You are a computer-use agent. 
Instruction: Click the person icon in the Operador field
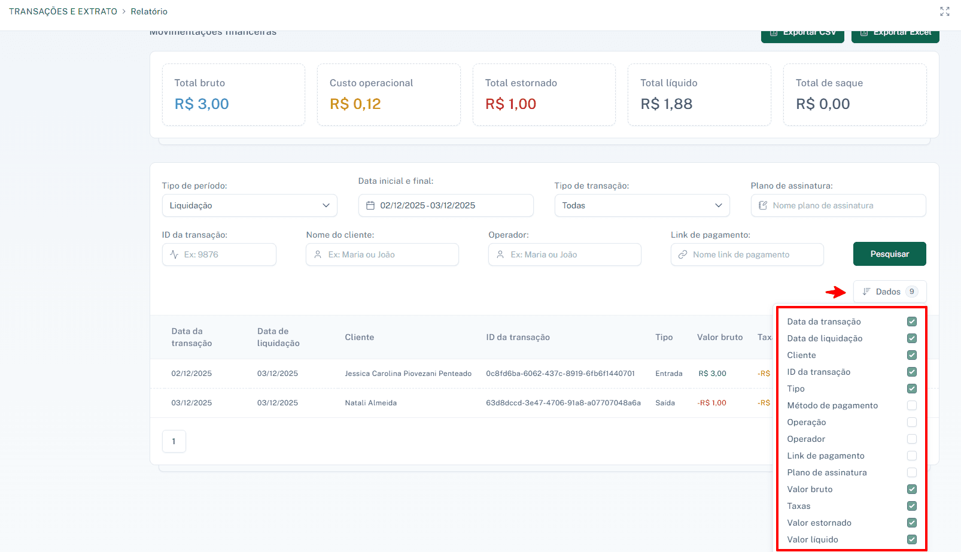[x=500, y=254]
